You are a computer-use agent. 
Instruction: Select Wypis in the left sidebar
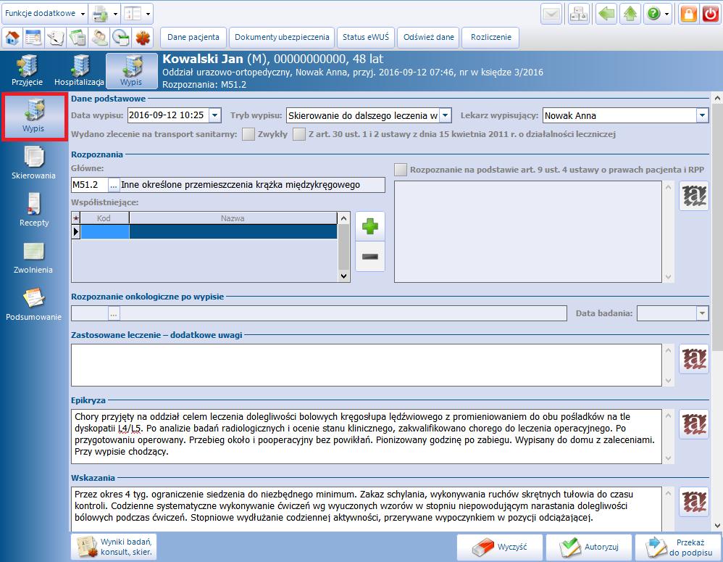coord(34,116)
